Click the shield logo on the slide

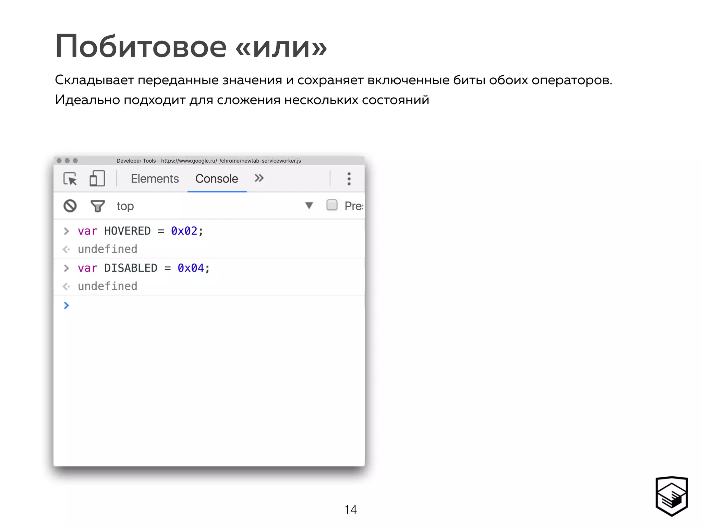tap(671, 496)
